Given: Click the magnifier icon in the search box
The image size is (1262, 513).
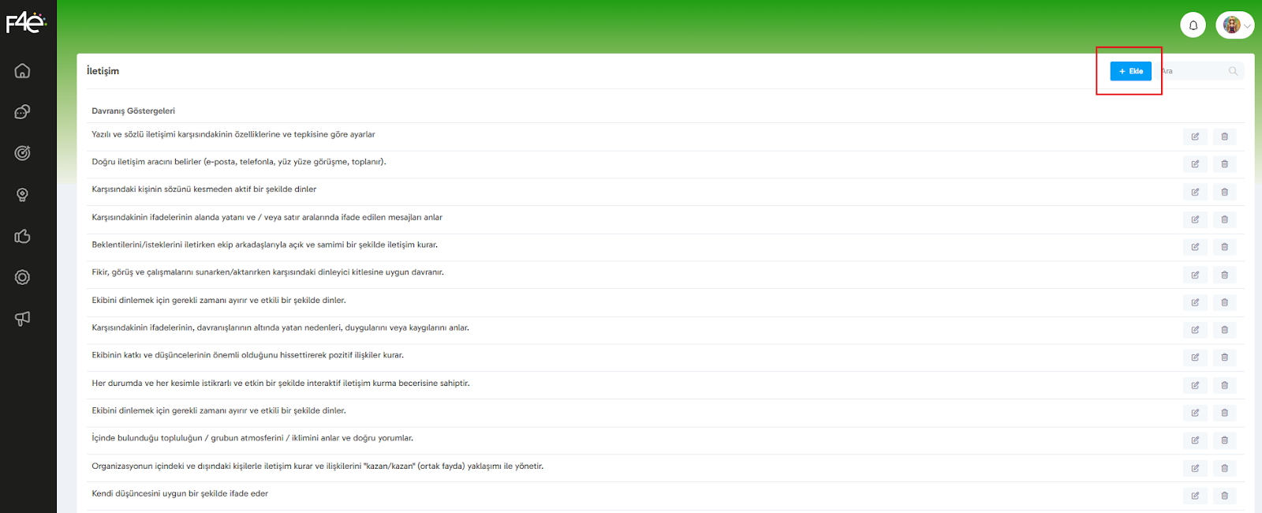Looking at the screenshot, I should click(x=1233, y=71).
